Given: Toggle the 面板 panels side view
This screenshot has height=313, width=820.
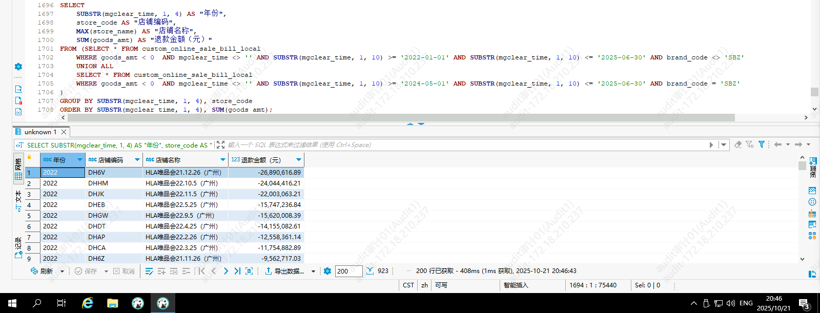Looking at the screenshot, I should pyautogui.click(x=812, y=167).
